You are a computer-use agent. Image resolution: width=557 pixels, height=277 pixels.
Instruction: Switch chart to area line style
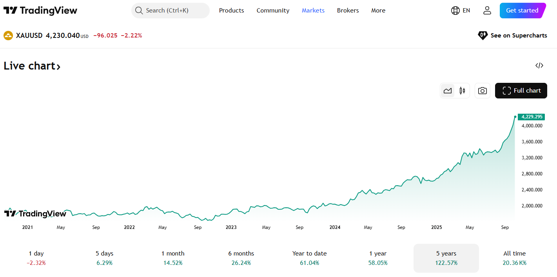(x=448, y=91)
